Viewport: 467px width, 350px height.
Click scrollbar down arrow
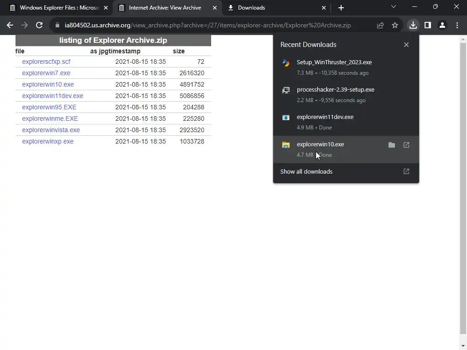(x=463, y=346)
